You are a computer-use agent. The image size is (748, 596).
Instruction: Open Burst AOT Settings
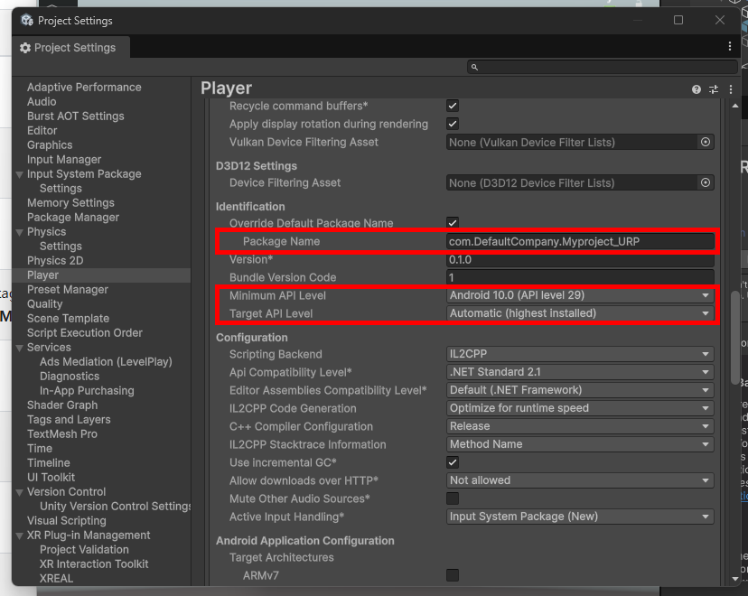[x=75, y=116]
